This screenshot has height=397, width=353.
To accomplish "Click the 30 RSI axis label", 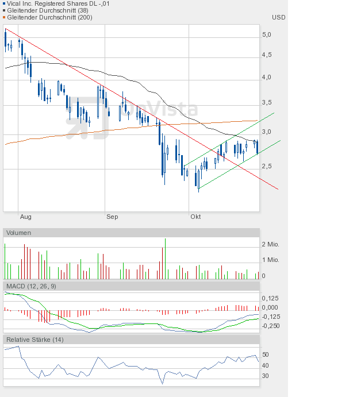I will pos(265,376).
